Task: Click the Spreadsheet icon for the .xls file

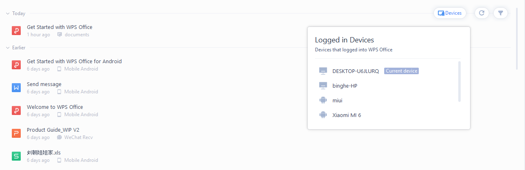Action: click(16, 156)
